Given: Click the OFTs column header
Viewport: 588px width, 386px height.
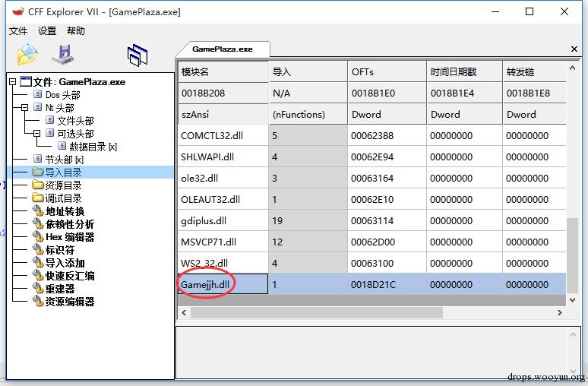Looking at the screenshot, I should [x=387, y=71].
